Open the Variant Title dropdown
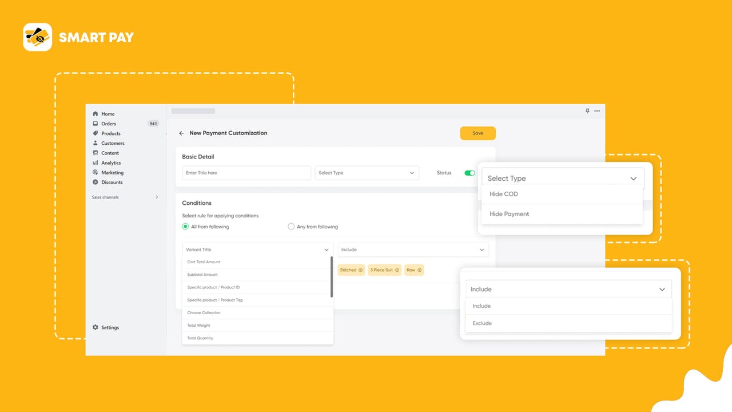The width and height of the screenshot is (732, 412). tap(257, 249)
